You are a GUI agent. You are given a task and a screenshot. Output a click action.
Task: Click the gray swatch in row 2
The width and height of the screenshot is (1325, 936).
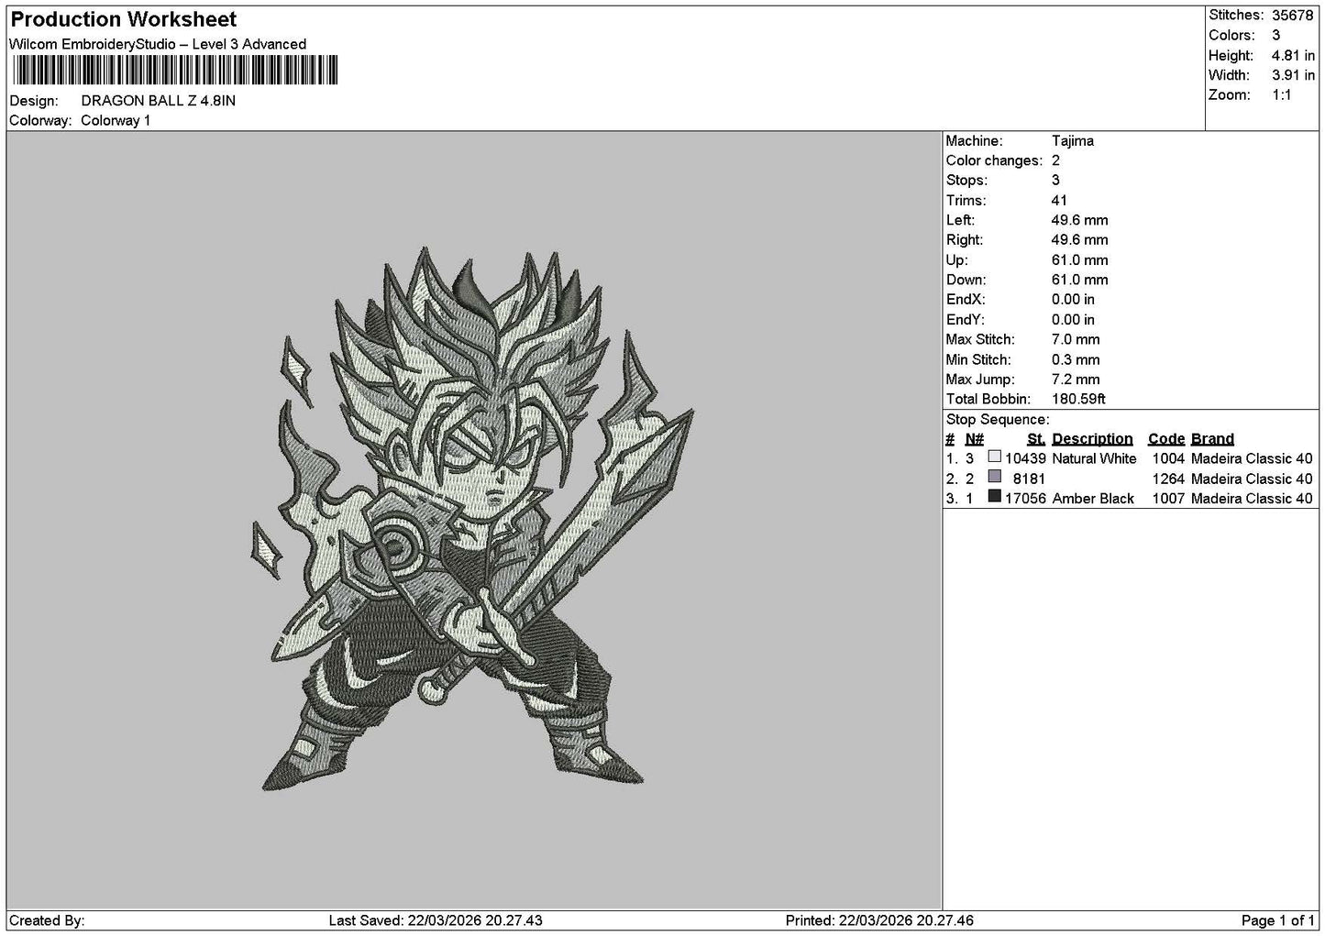pyautogui.click(x=995, y=477)
